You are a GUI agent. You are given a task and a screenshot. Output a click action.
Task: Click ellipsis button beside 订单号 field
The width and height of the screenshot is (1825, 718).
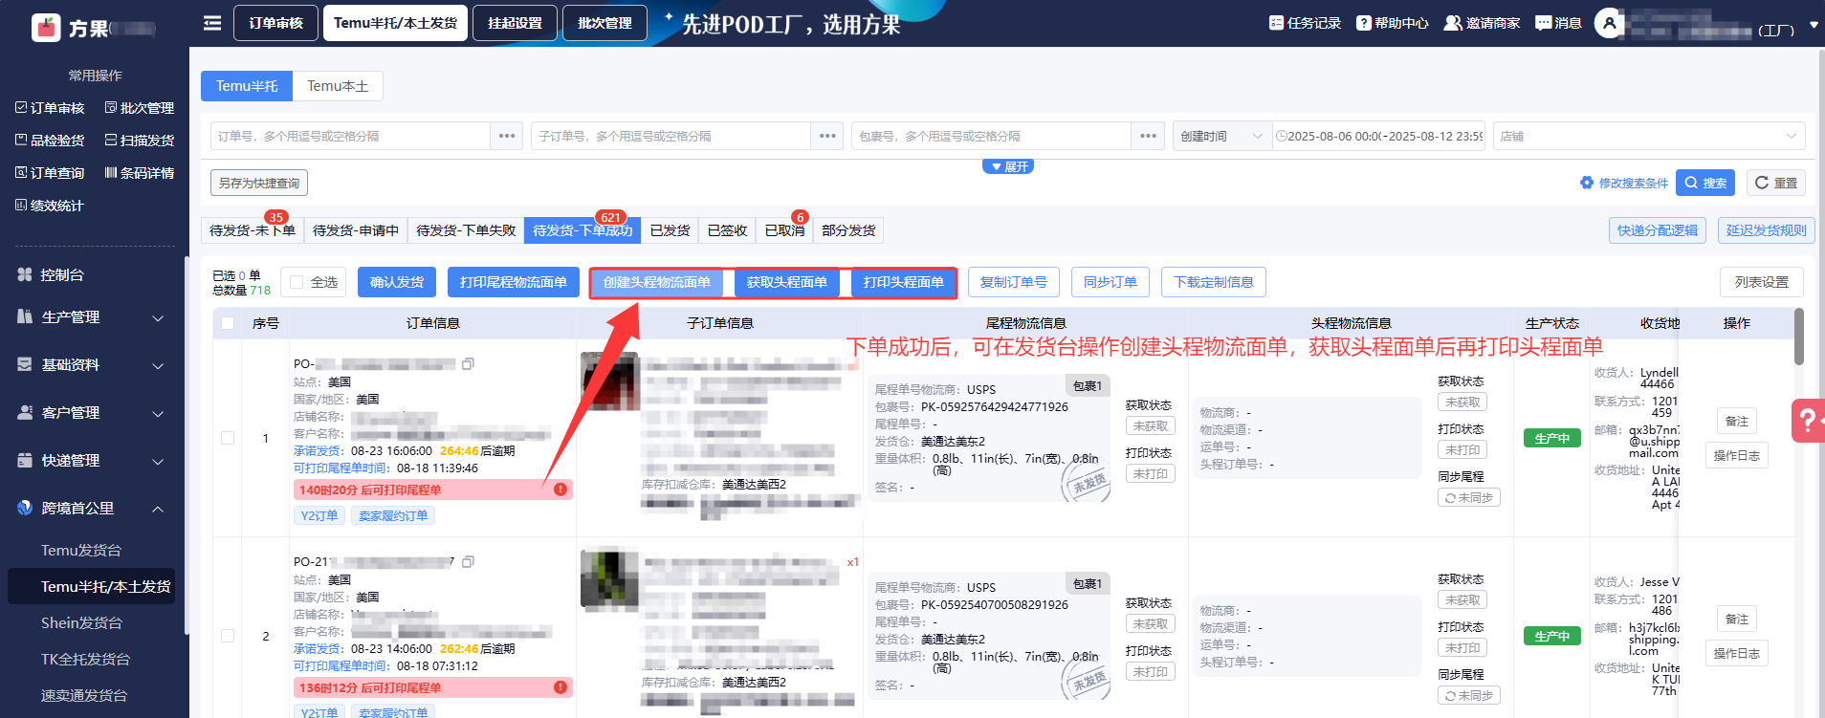507,136
